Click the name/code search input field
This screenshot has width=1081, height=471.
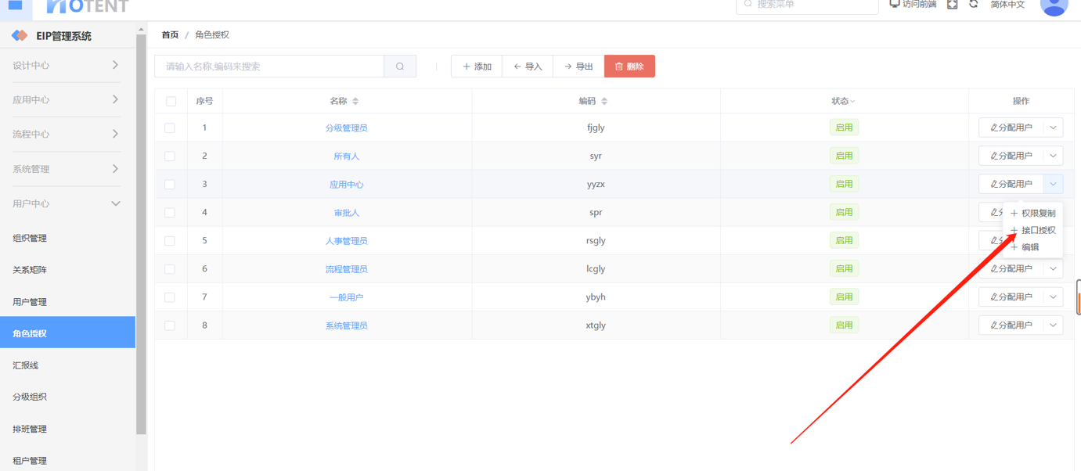(x=269, y=67)
